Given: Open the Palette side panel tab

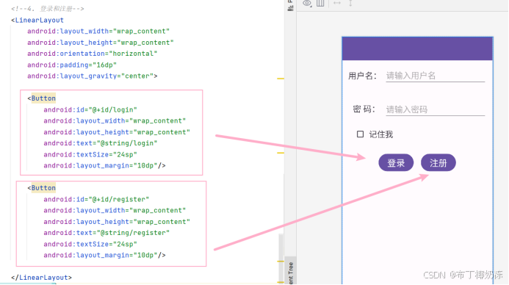Looking at the screenshot, I should click(290, 6).
